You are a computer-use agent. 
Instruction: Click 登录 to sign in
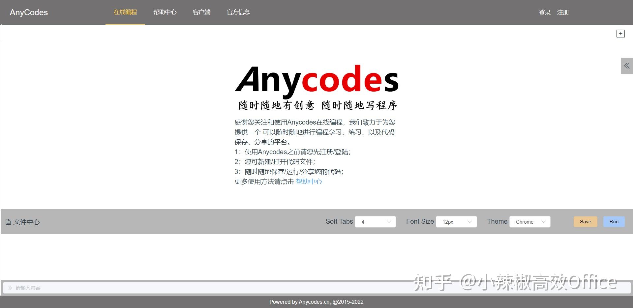[544, 12]
